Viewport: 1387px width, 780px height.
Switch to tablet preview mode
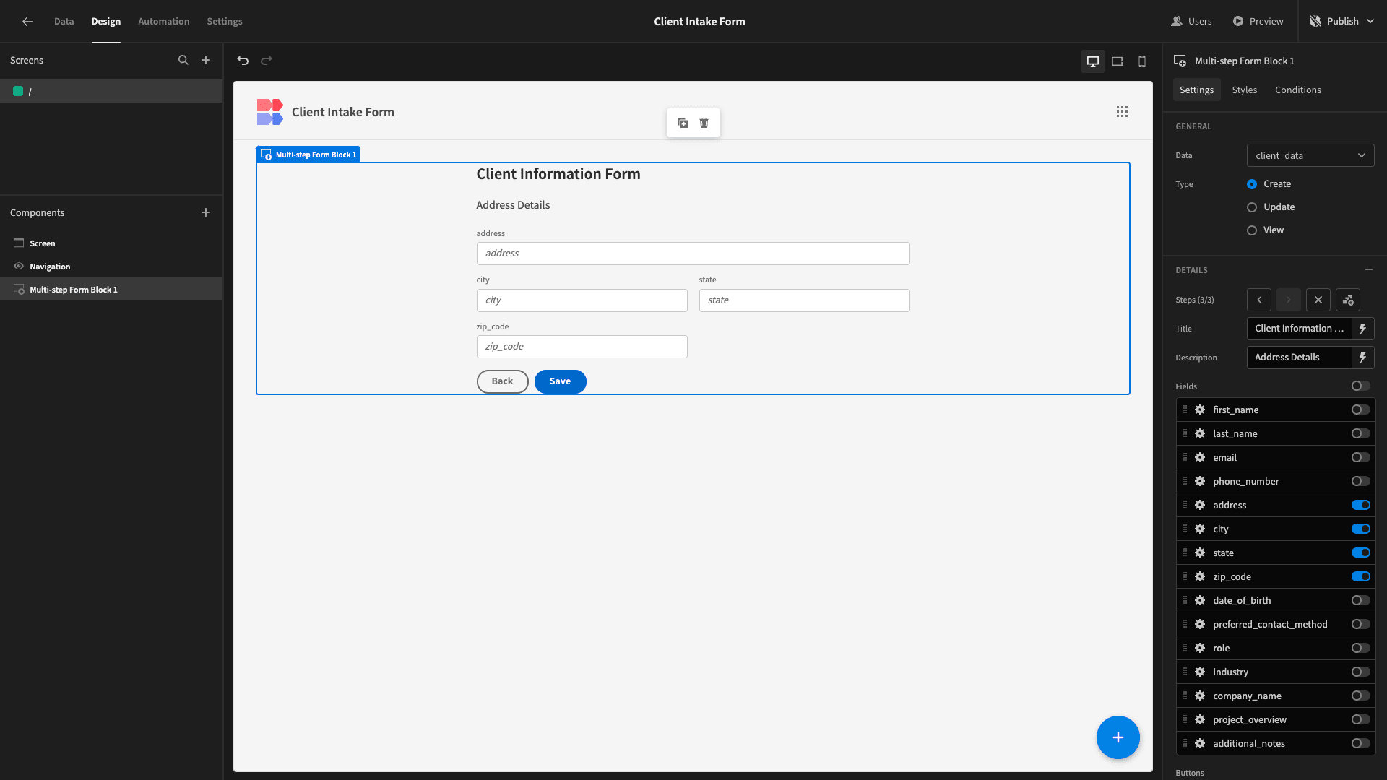(x=1118, y=61)
